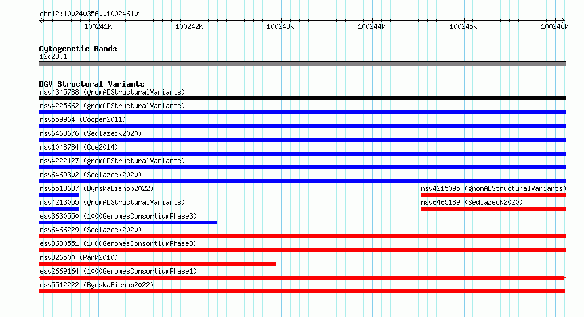584x317 pixels.
Task: Open the esv3630551 Phase3 label
Action: 118,243
